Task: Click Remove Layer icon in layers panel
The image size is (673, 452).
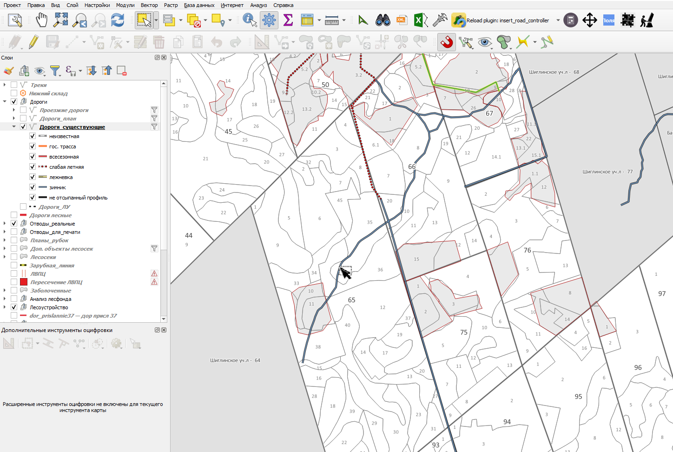Action: (122, 71)
